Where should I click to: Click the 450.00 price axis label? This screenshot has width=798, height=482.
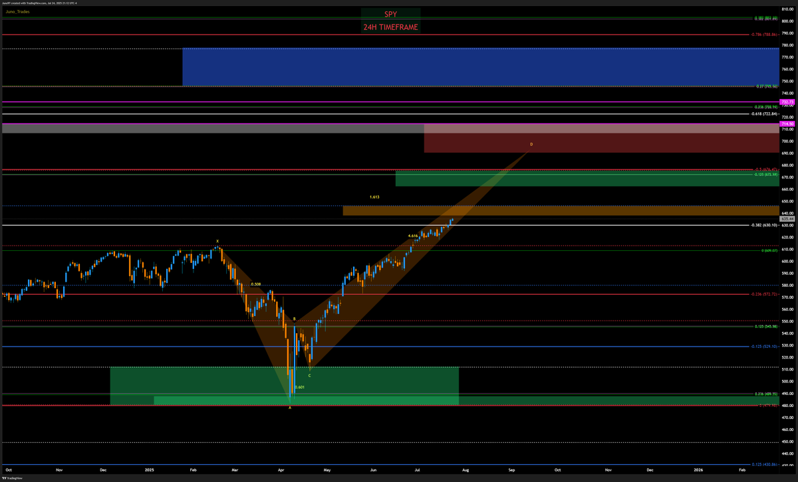pos(787,442)
